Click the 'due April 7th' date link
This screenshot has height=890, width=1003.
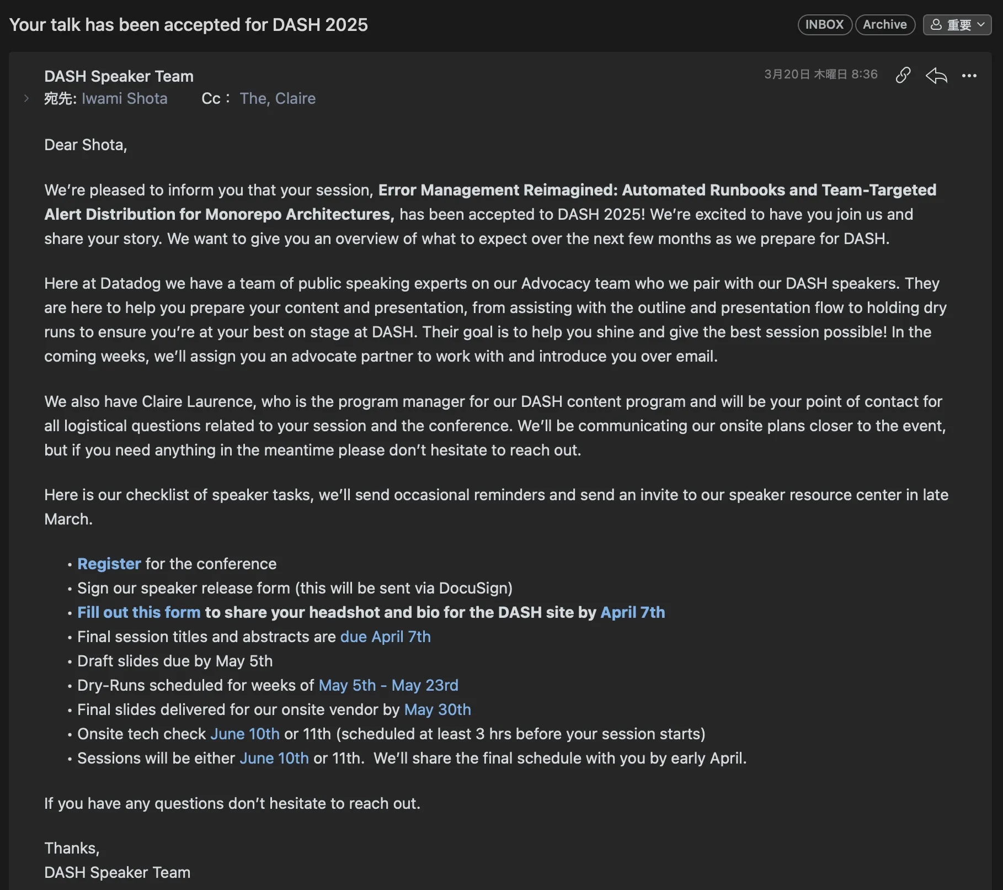point(386,637)
